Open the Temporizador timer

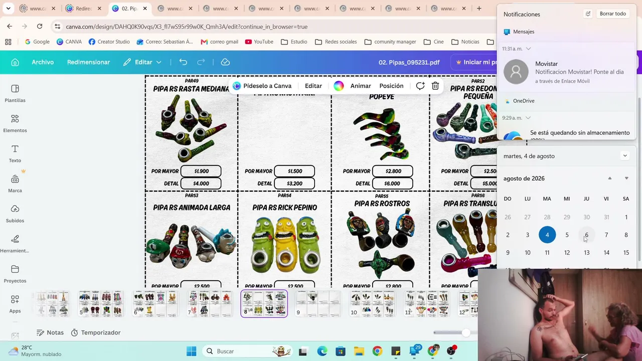click(x=96, y=332)
